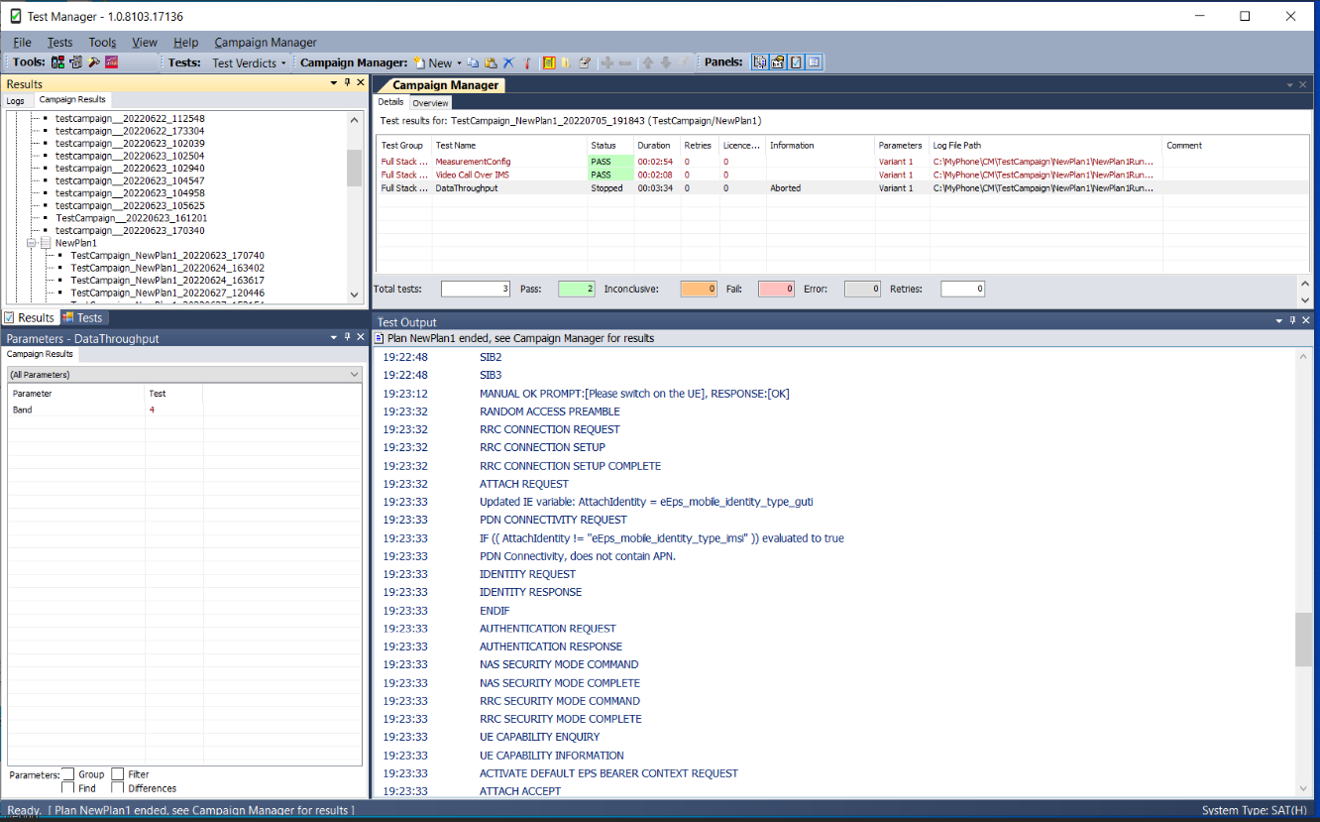
Task: Open the log file viewer icon in Campaign Manager toolbar
Action: [549, 61]
